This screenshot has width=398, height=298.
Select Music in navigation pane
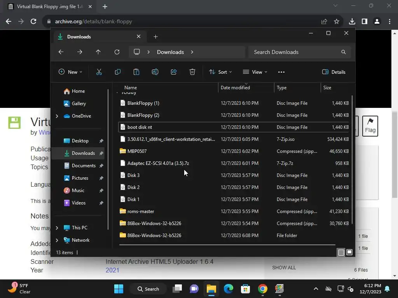(79, 190)
